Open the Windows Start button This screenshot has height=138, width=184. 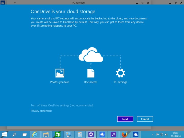(x=4, y=134)
